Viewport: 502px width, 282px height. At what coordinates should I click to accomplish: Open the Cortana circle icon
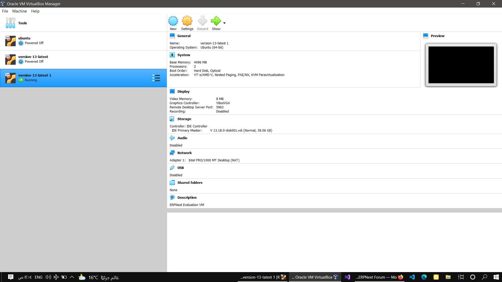[473, 277]
